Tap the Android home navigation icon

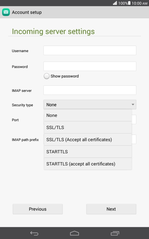(75, 233)
